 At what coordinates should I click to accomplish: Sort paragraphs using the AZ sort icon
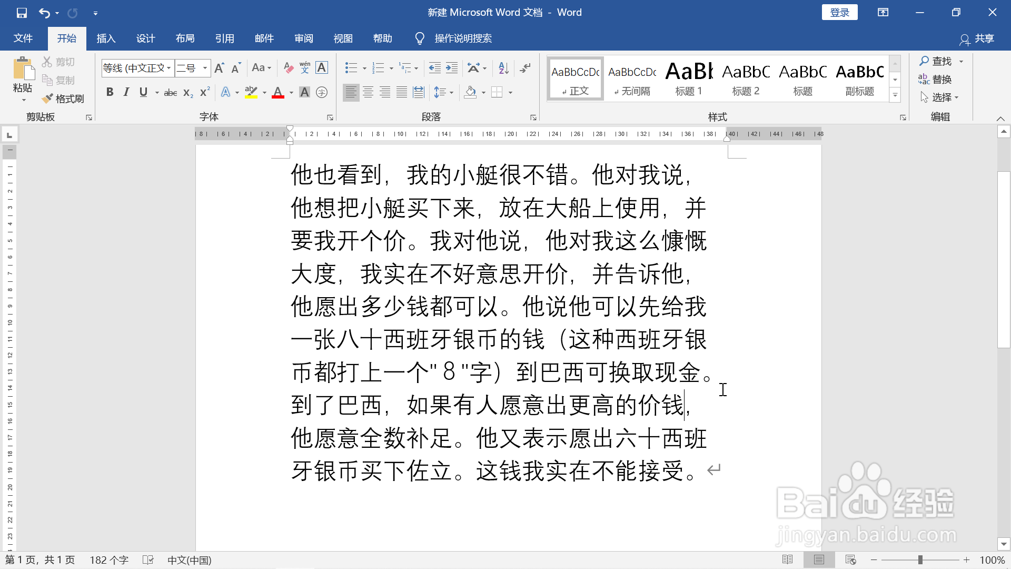503,67
